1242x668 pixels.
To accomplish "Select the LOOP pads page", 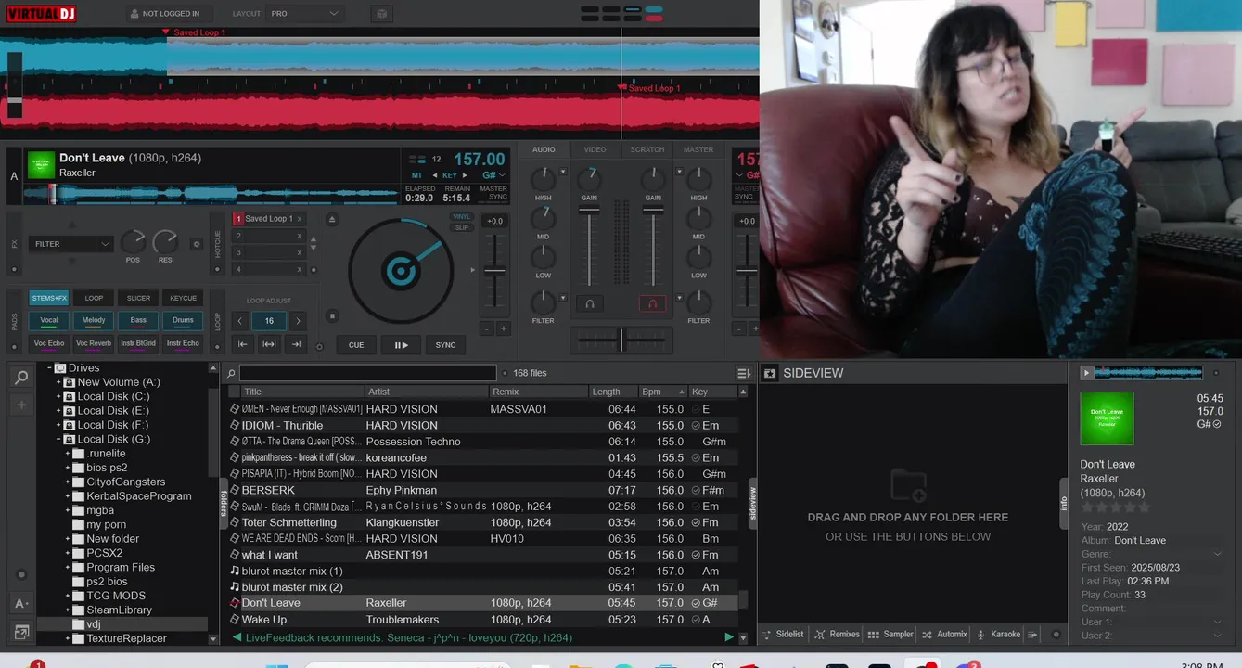I will pos(94,298).
